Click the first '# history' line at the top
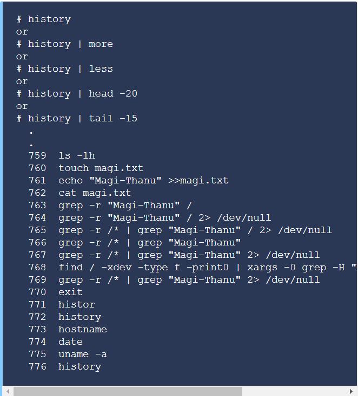The width and height of the screenshot is (358, 396). click(44, 19)
